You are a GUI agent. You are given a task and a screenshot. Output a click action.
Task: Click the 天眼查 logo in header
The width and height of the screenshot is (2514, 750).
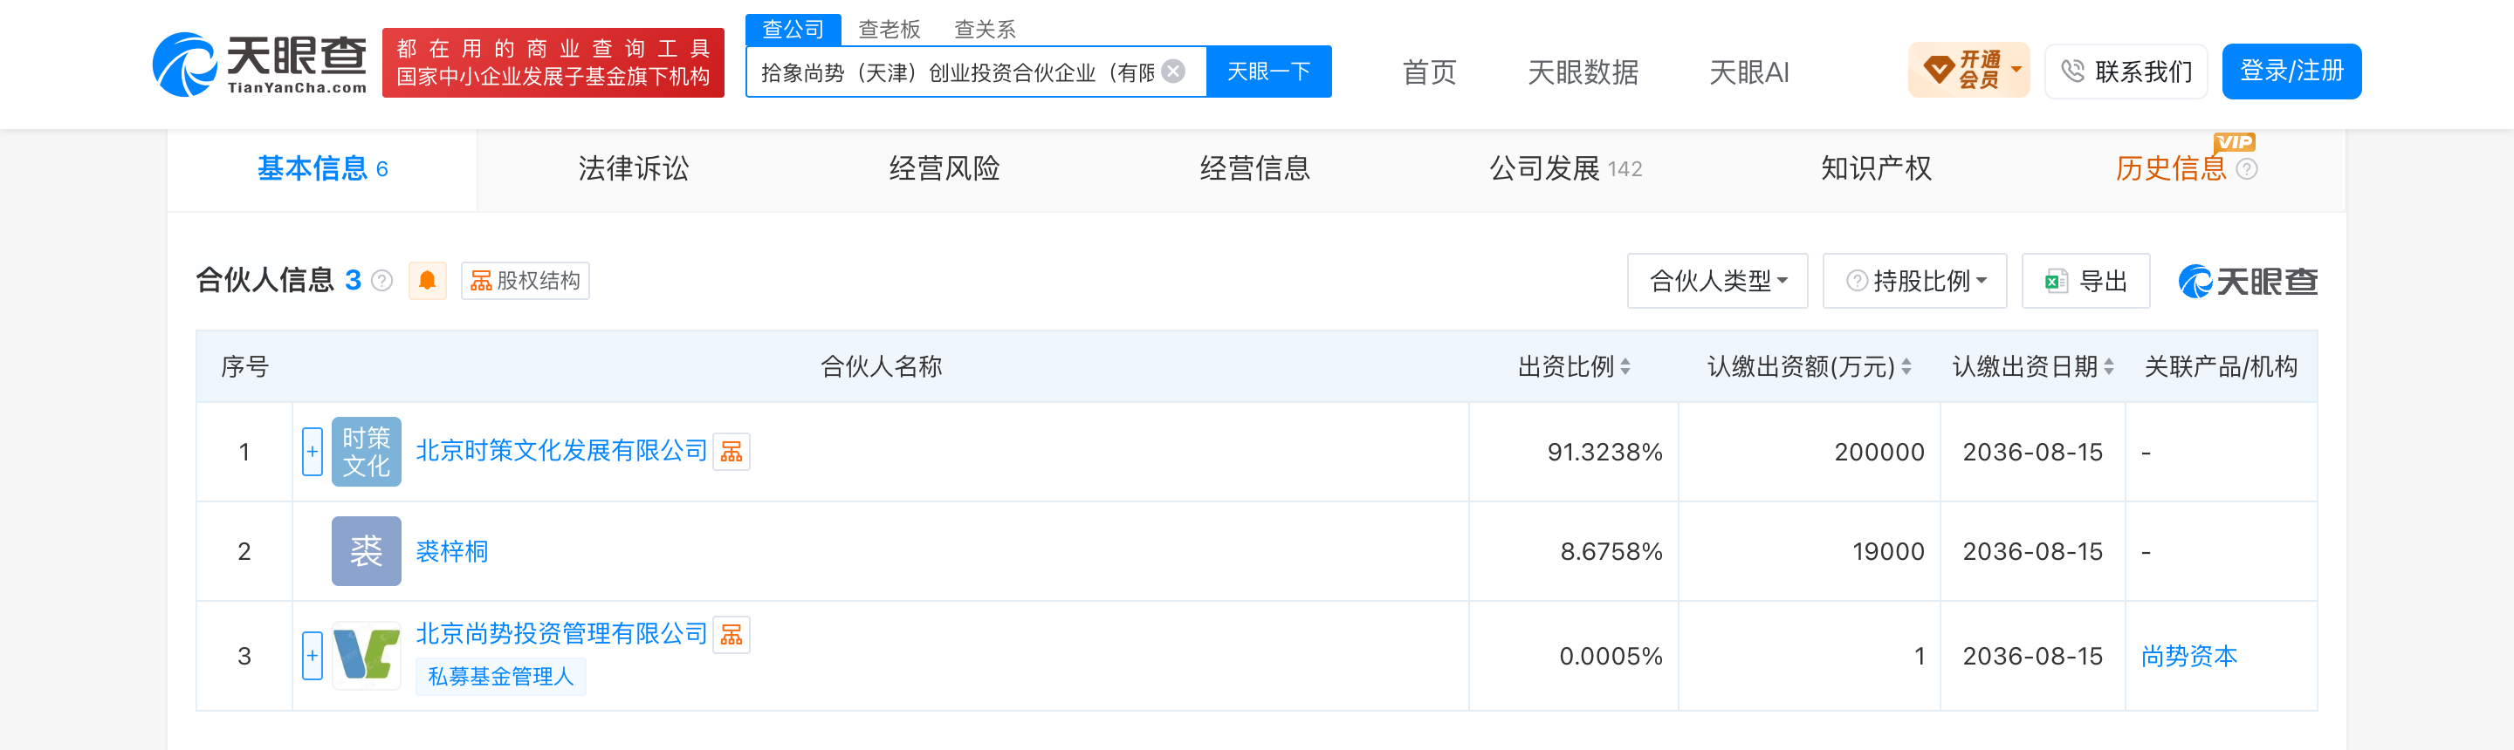259,65
